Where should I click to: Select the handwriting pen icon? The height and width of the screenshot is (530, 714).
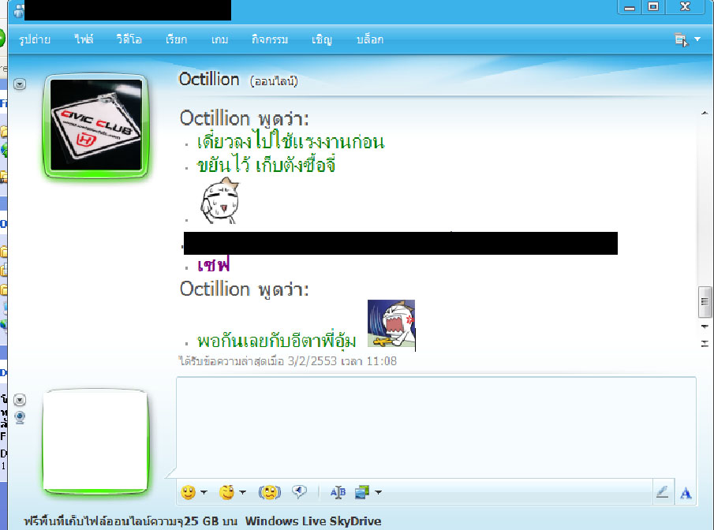click(663, 492)
